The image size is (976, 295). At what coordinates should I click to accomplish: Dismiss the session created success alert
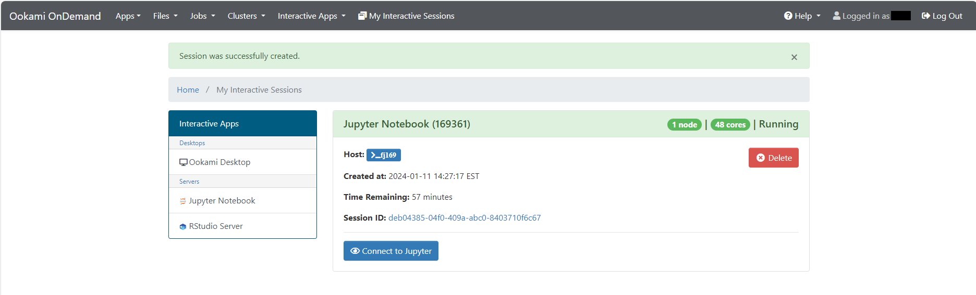pyautogui.click(x=794, y=57)
